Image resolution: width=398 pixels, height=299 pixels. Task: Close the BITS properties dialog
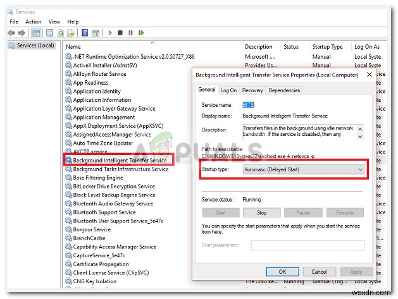tap(370, 75)
